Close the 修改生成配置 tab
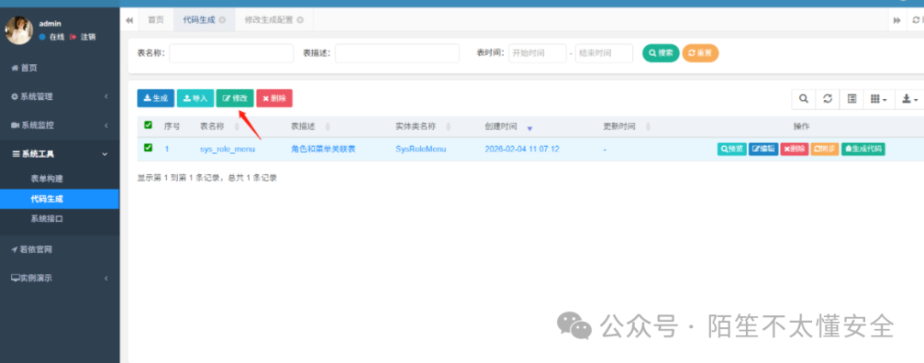Screen dimensions: 924x363 tap(300, 20)
